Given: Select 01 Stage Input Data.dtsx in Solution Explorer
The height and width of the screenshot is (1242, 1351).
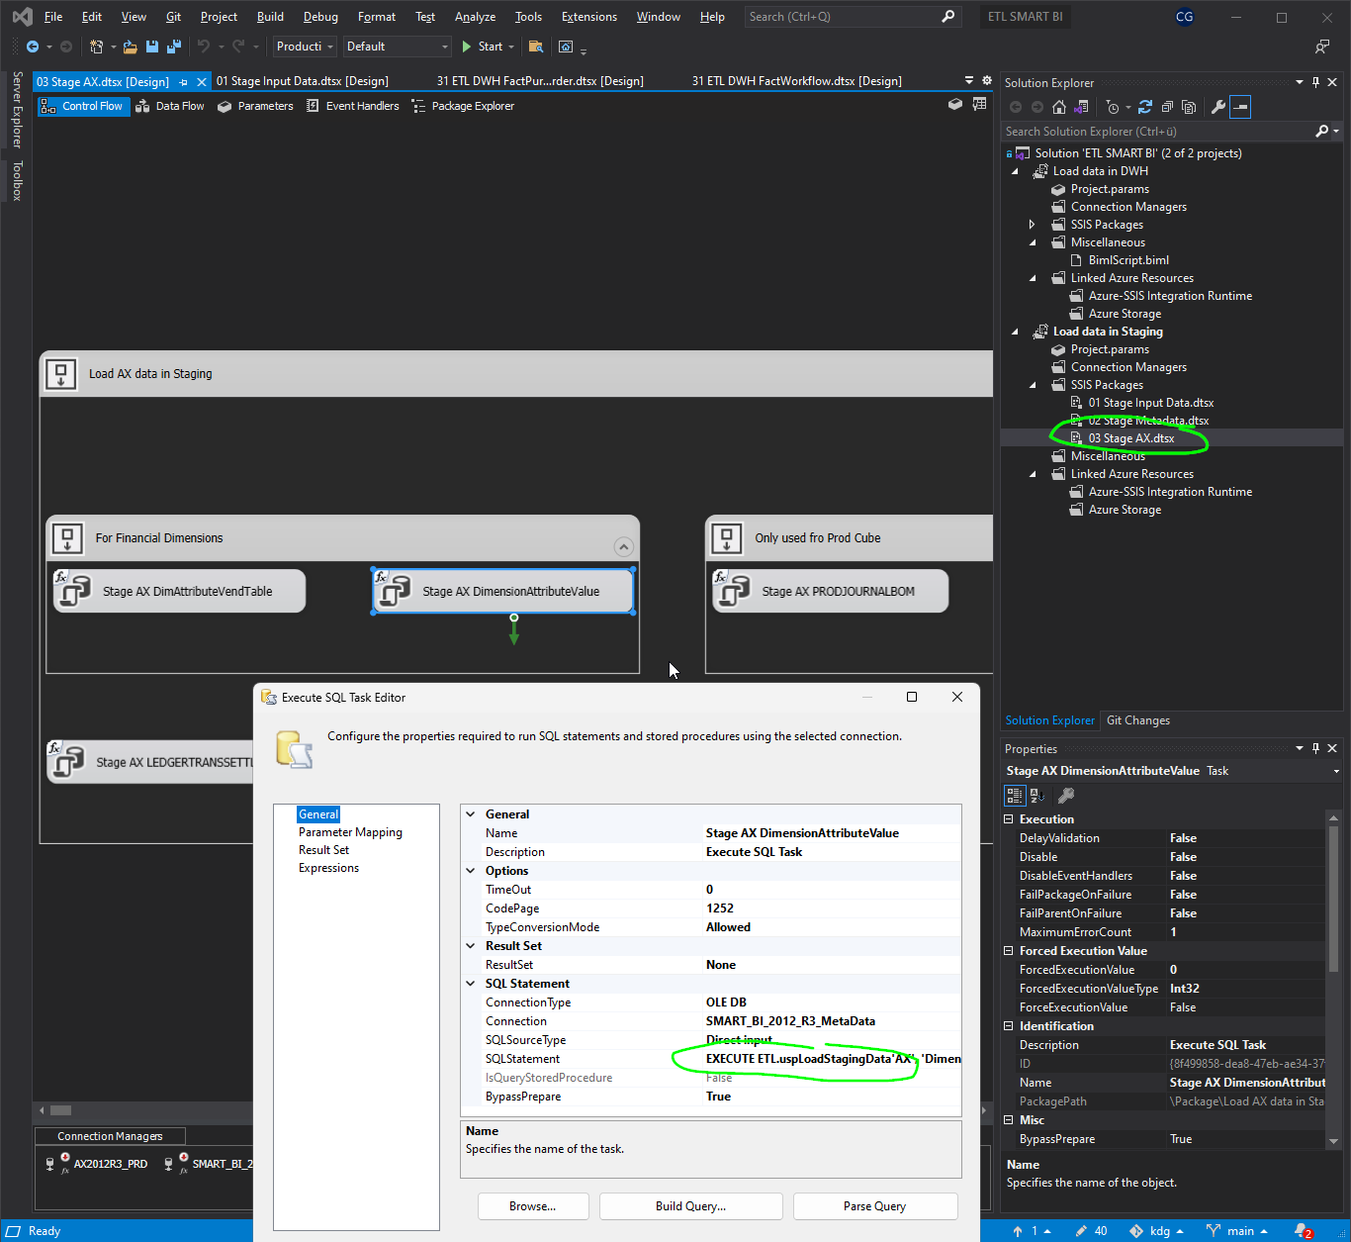Looking at the screenshot, I should pyautogui.click(x=1150, y=403).
